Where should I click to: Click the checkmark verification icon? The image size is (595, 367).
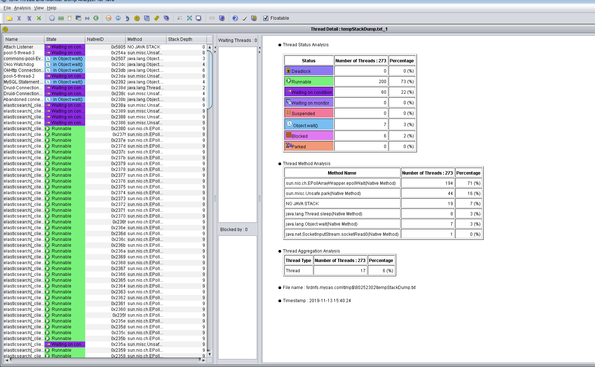coord(244,18)
